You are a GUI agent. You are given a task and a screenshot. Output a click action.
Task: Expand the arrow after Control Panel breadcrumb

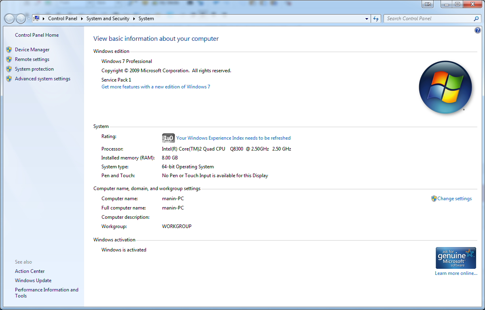click(82, 19)
